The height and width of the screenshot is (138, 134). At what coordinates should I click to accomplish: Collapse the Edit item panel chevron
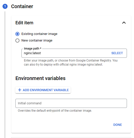click(x=124, y=23)
